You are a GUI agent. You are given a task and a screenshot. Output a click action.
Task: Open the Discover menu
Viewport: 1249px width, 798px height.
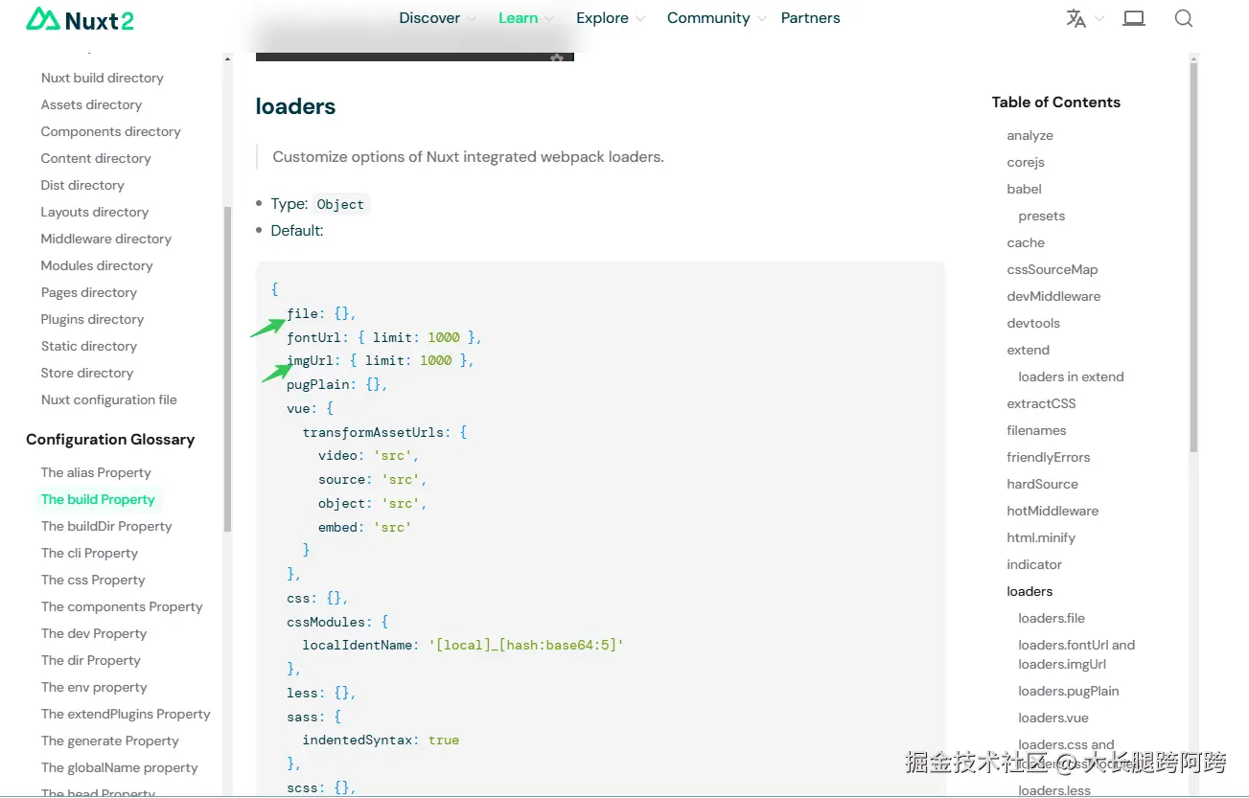[x=429, y=18]
